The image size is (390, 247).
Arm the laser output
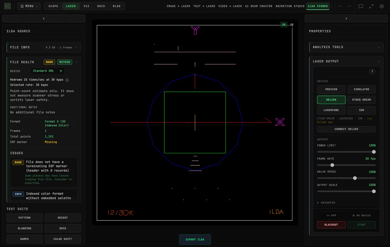[x=331, y=215]
